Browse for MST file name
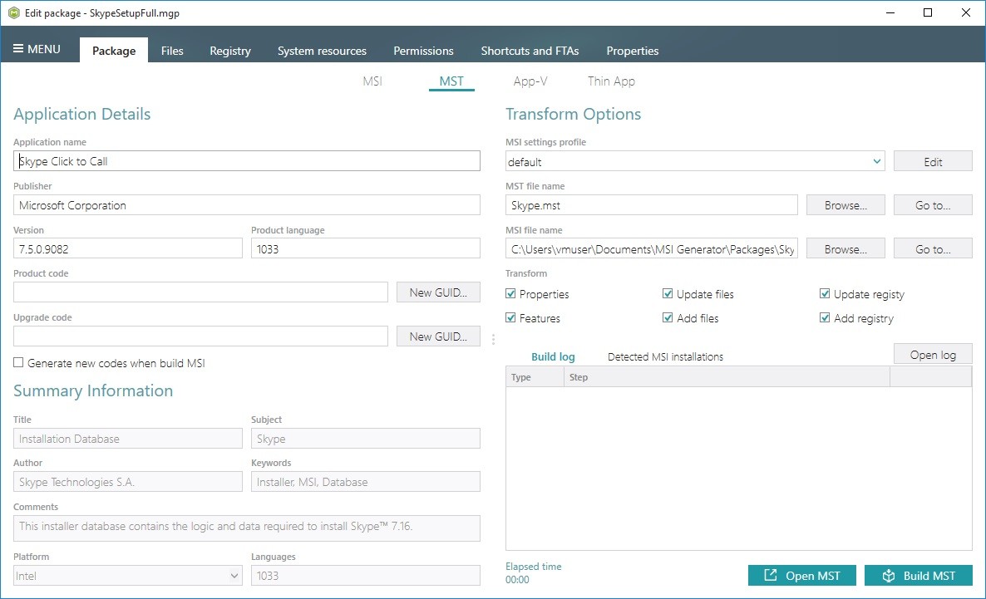 [x=845, y=205]
